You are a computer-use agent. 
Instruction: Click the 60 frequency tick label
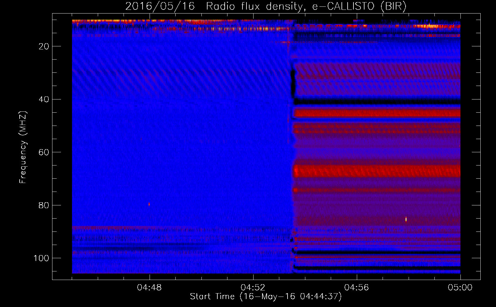coord(44,152)
